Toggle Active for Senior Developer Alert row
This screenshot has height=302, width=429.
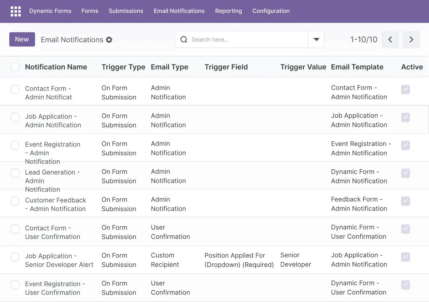[405, 257]
